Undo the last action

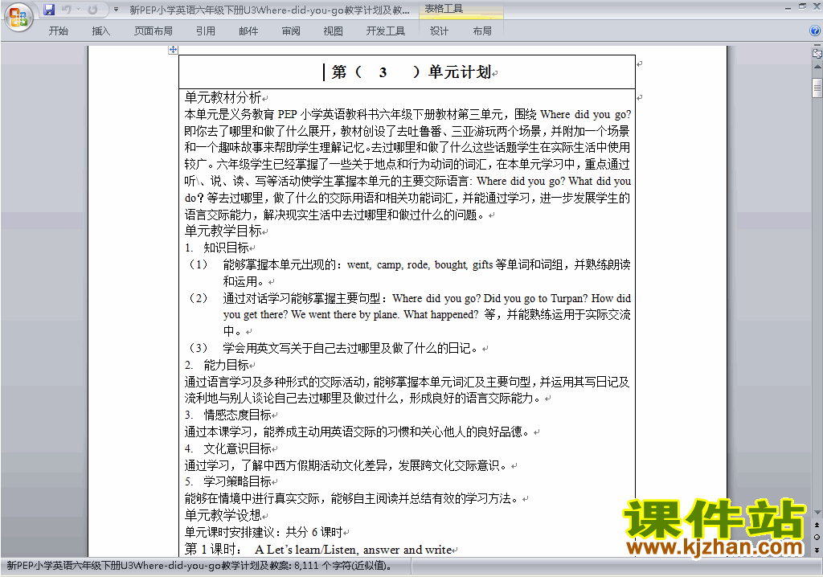[x=66, y=10]
